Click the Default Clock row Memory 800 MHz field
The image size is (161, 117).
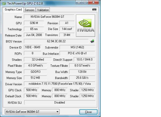tap(60, 96)
